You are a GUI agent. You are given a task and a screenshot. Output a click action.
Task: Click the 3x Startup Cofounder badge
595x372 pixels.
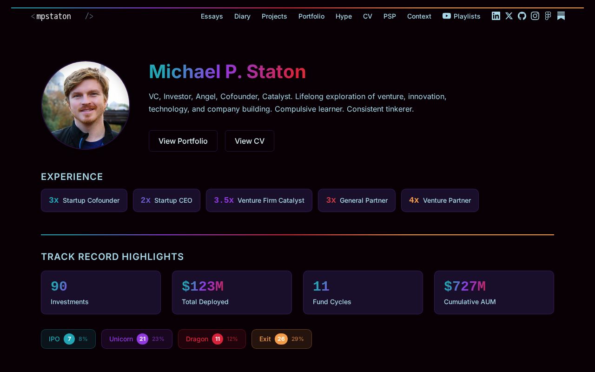click(x=84, y=200)
